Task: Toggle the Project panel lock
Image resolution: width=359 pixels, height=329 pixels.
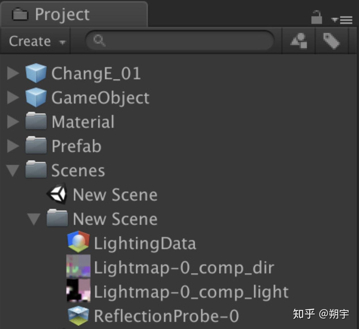Action: pyautogui.click(x=316, y=17)
